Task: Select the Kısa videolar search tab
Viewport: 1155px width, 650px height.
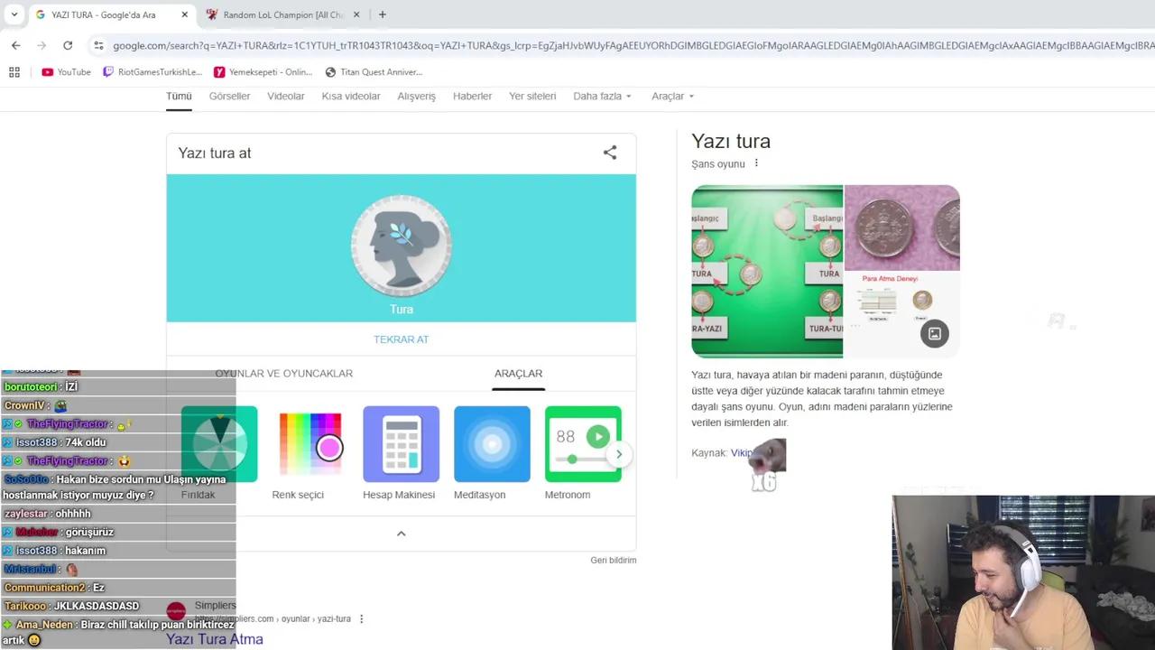Action: [351, 96]
